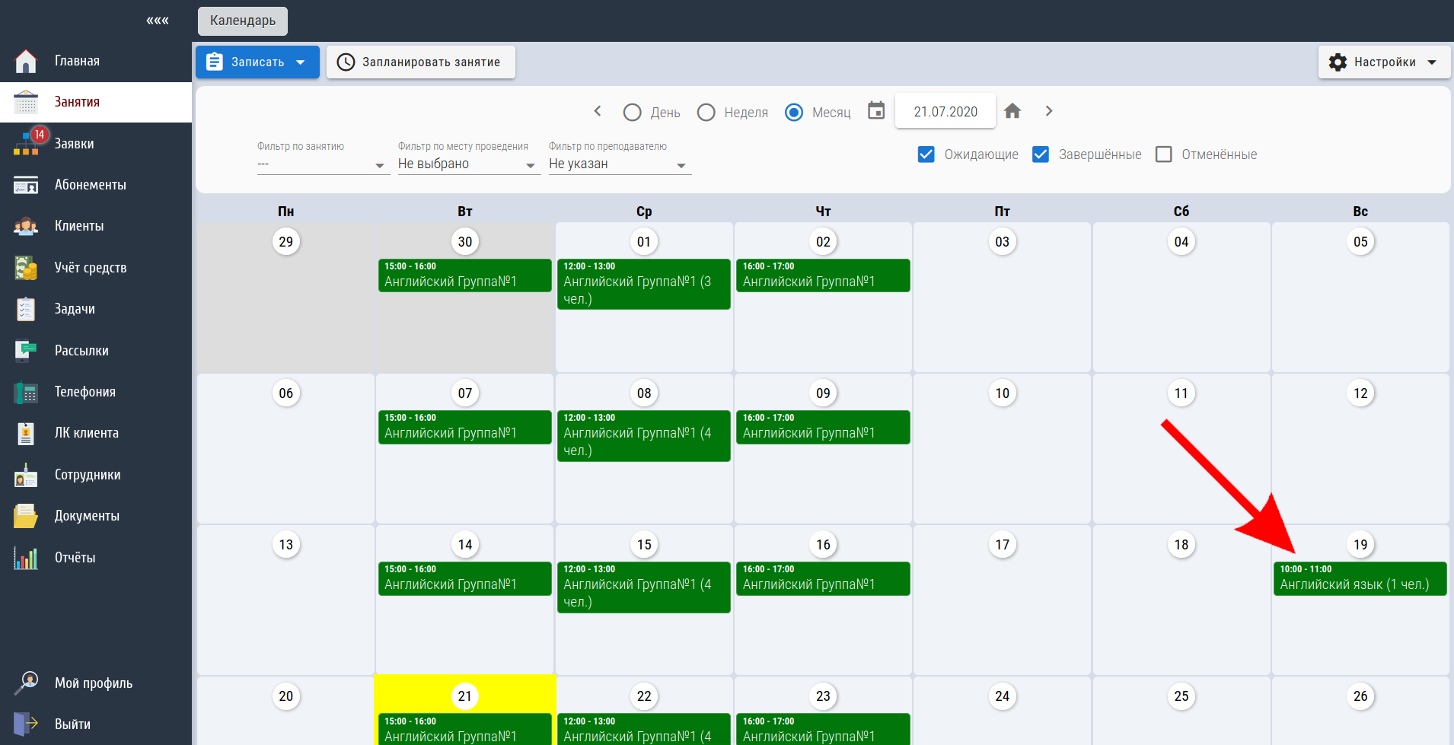Open the Заявки icon with badge 14
The height and width of the screenshot is (745, 1454).
(x=27, y=143)
